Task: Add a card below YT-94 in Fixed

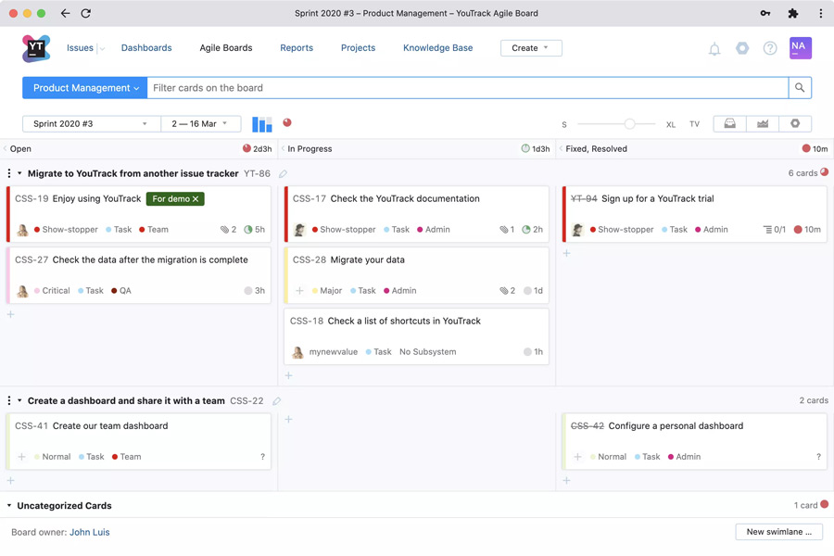Action: (566, 253)
